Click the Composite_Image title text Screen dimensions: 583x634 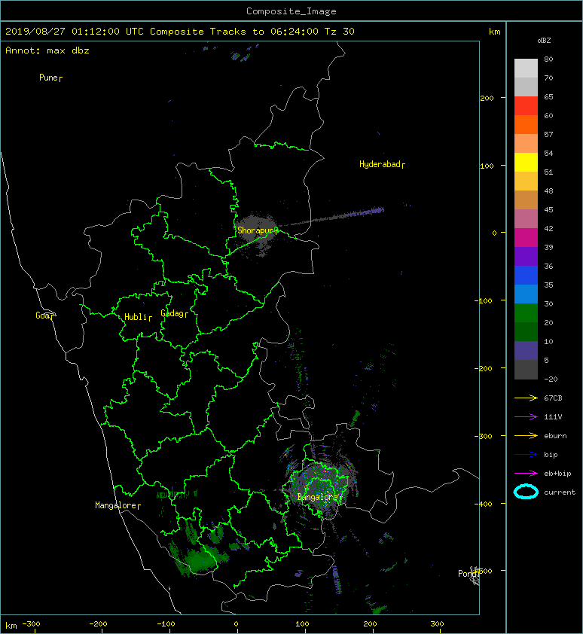[291, 11]
